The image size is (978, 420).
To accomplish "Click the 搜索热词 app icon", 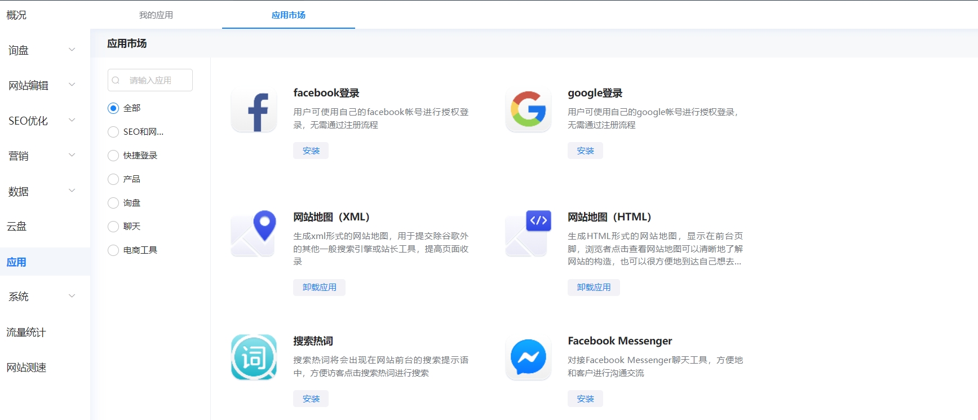I will point(254,357).
